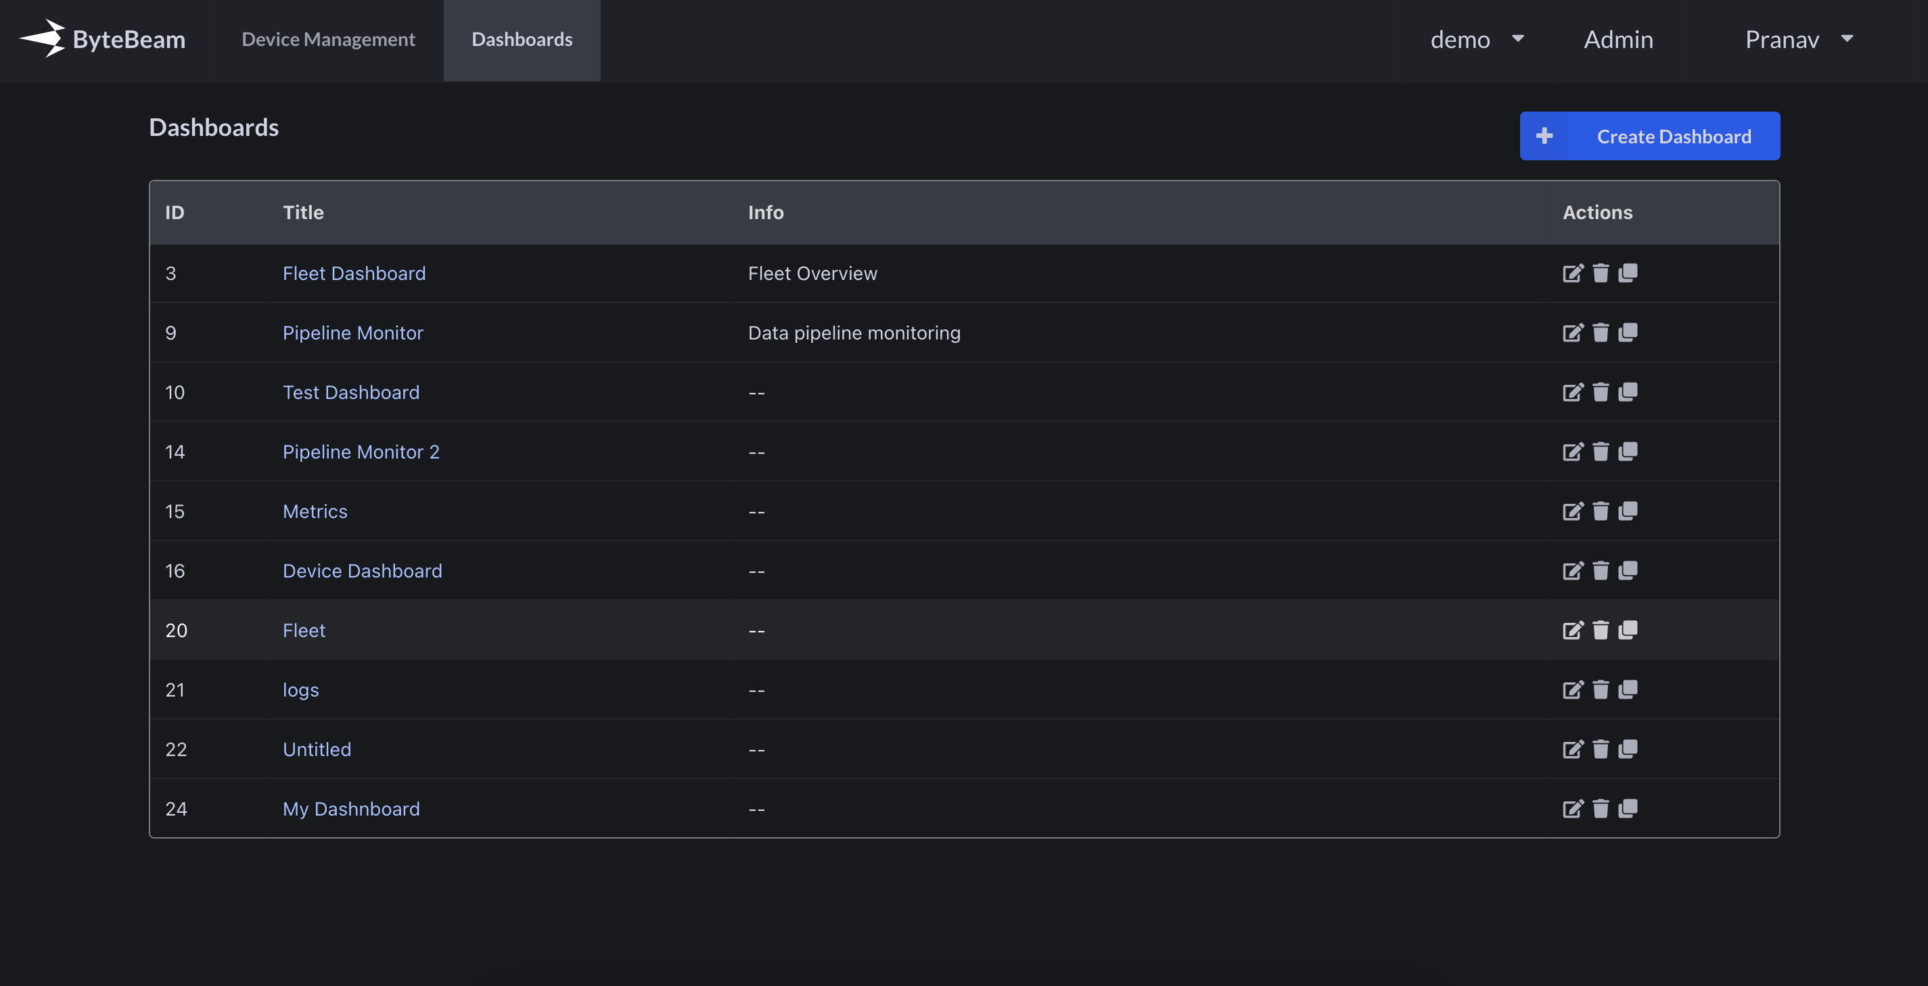
Task: Open the Pranav user menu dropdown
Action: 1799,39
